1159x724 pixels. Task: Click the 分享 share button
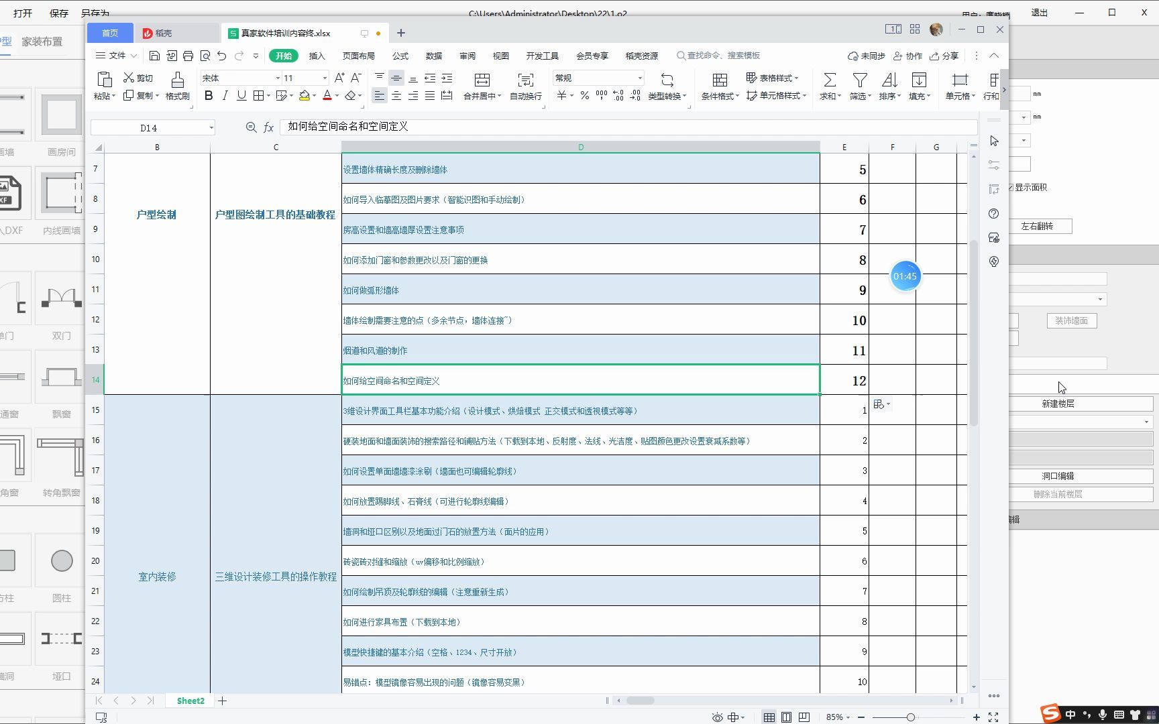click(x=944, y=56)
